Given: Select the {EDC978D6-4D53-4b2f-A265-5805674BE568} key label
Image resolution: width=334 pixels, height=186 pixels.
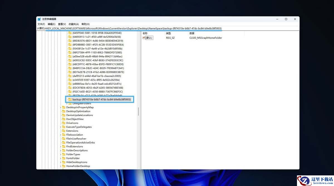Looking at the screenshot, I should [x=97, y=88].
